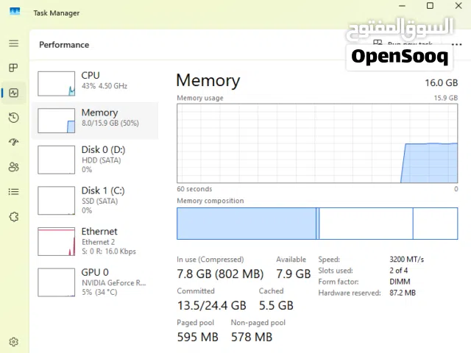The height and width of the screenshot is (353, 471).
Task: Select the CPU performance entry
Action: [95, 83]
